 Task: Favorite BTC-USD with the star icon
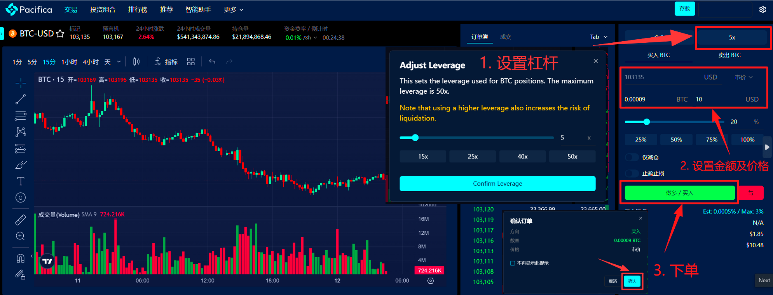[60, 34]
